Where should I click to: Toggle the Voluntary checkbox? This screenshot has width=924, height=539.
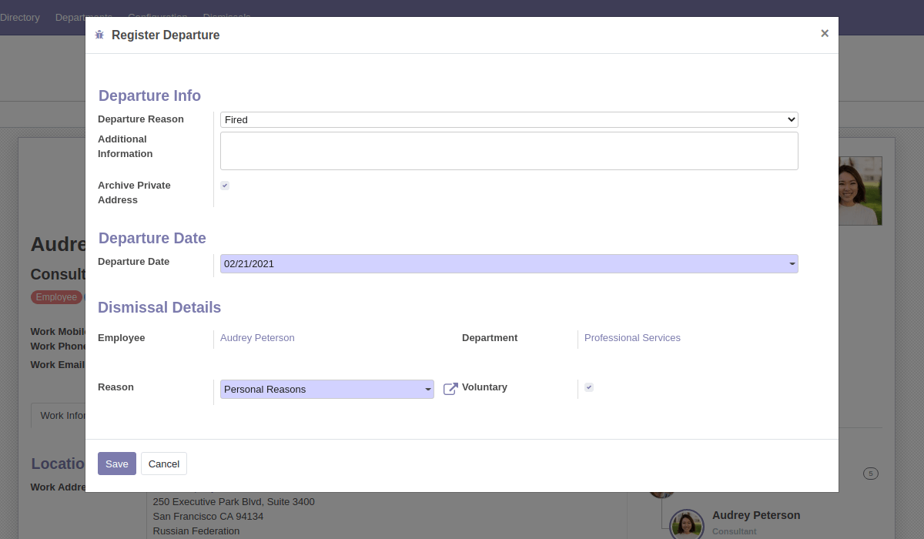pos(589,387)
